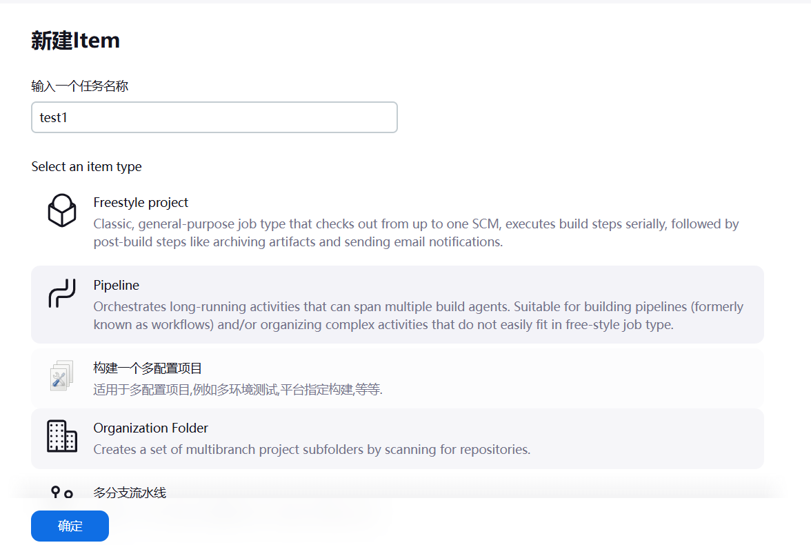Click the 输入一个任务名称 label
This screenshot has height=545, width=811.
[x=80, y=86]
